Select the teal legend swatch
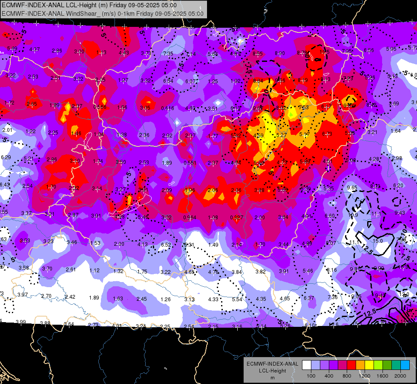This screenshot has width=417, height=384. [396, 365]
